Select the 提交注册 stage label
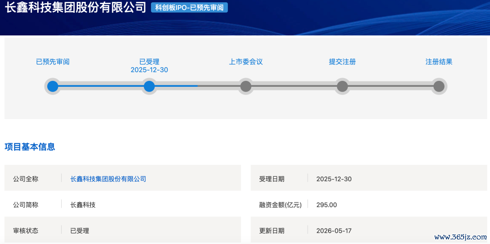The image size is (490, 244). 342,62
